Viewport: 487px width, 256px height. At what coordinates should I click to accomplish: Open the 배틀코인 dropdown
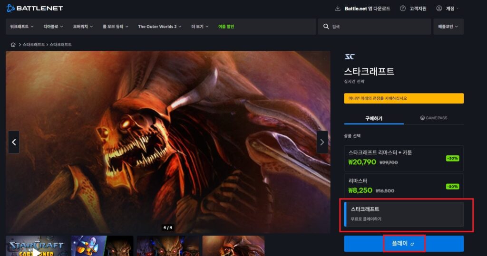coord(448,27)
